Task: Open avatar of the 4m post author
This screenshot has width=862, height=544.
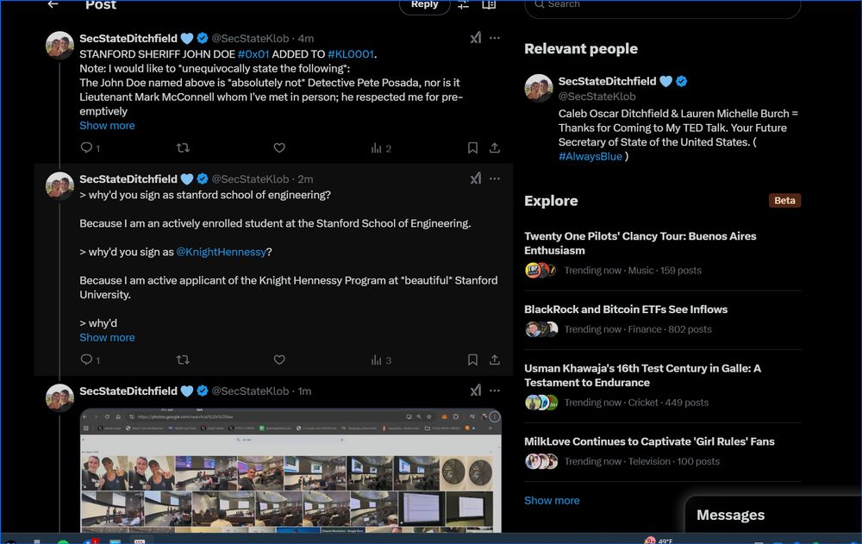Action: (59, 45)
